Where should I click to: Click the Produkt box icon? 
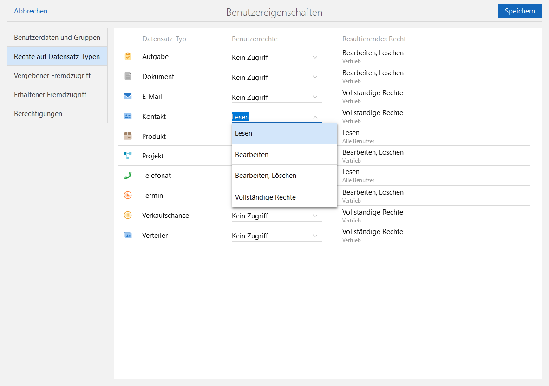[128, 136]
